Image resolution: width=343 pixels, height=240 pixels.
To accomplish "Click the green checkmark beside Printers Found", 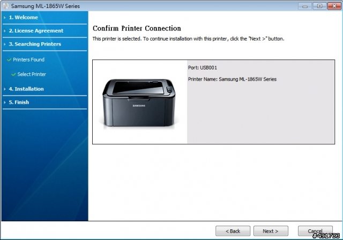I will pyautogui.click(x=9, y=59).
